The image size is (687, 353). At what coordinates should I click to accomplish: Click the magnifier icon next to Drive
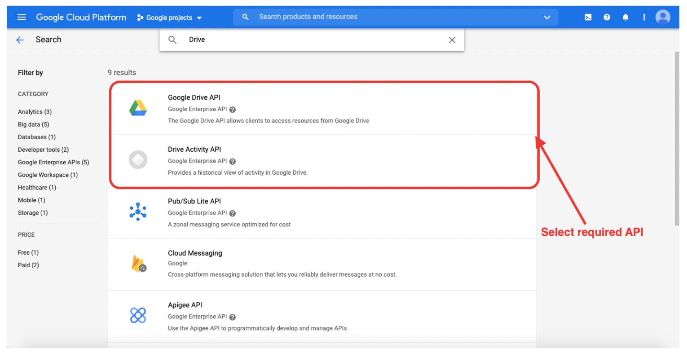tap(172, 40)
